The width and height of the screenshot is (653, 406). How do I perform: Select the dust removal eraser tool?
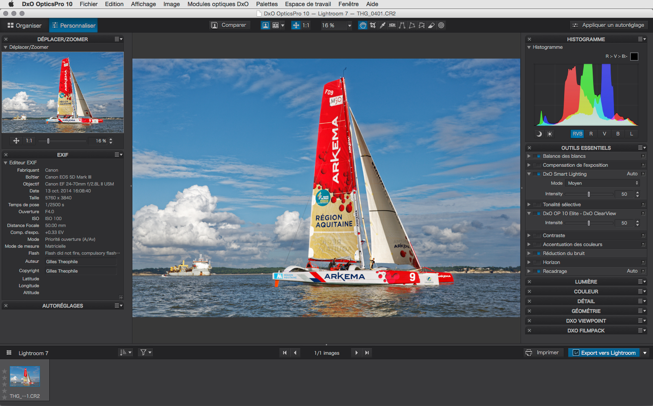coord(431,25)
